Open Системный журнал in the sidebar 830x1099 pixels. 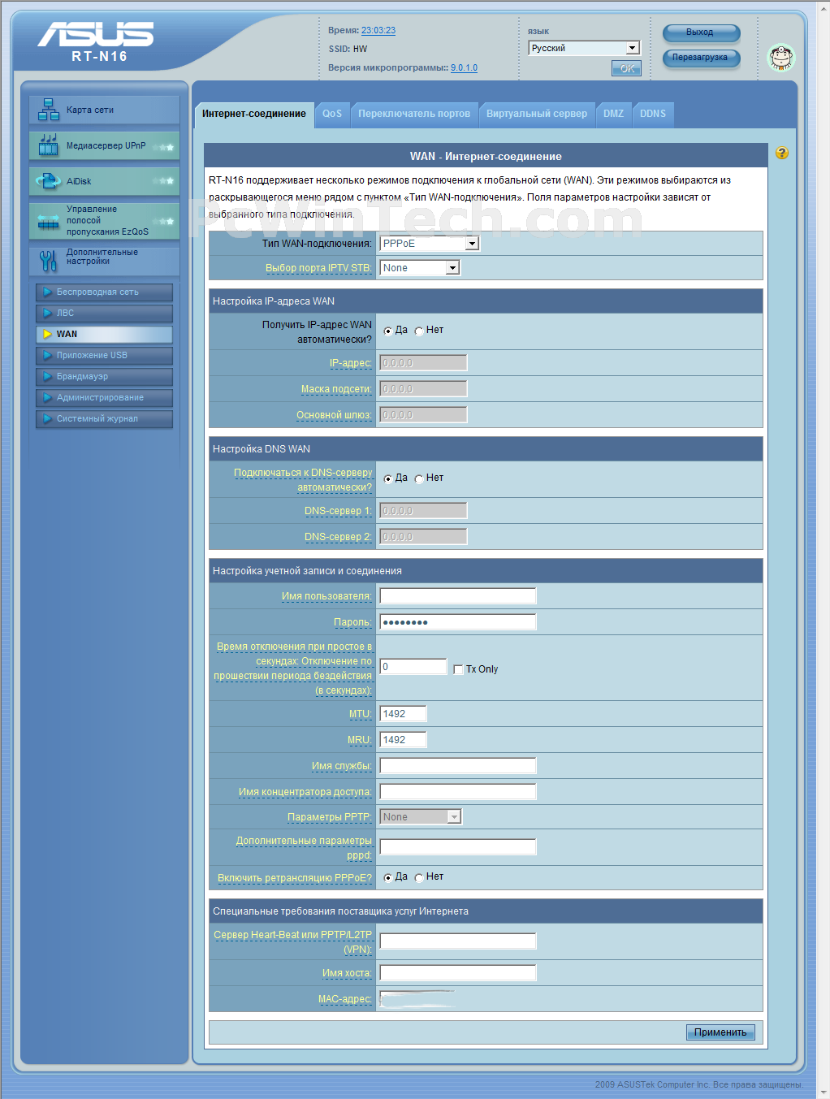tap(104, 418)
